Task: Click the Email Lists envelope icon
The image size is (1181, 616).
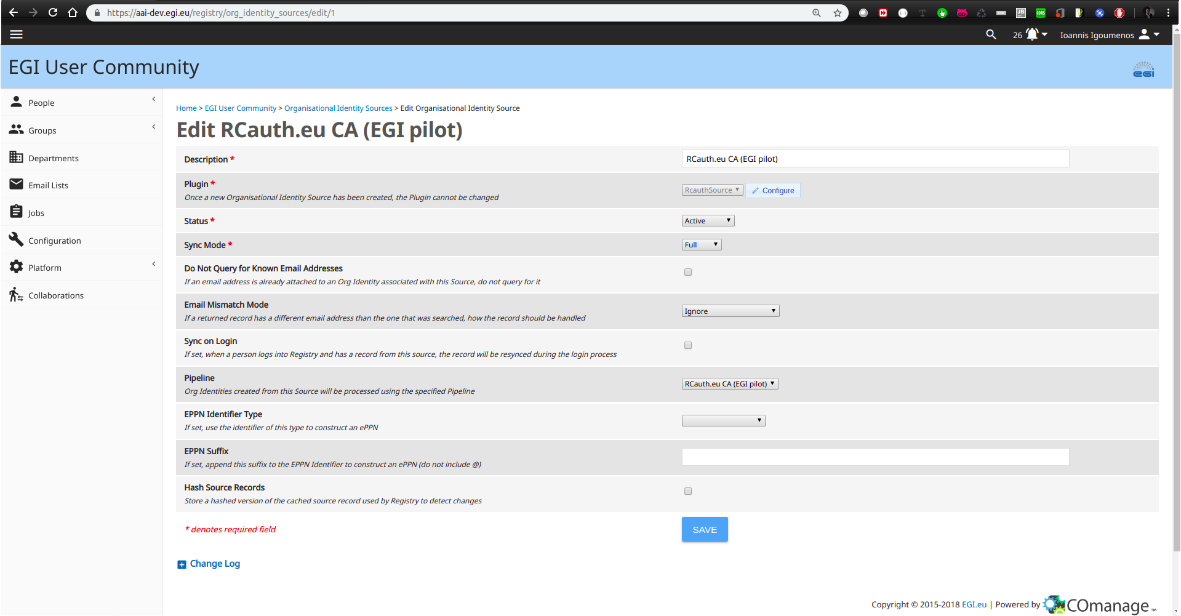Action: click(17, 185)
